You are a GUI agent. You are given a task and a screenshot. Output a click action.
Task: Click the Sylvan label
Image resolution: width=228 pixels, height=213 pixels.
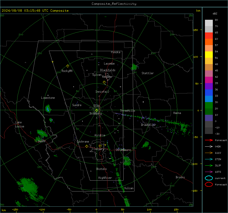[97, 75]
